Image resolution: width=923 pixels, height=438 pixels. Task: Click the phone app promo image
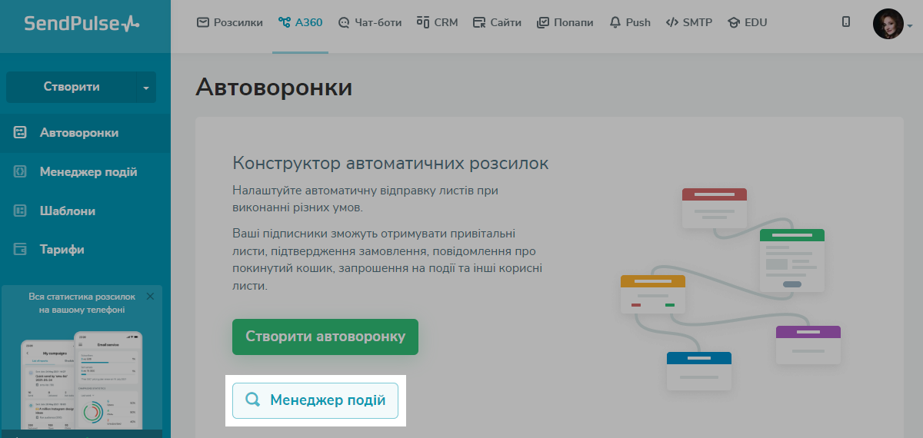pos(82,380)
